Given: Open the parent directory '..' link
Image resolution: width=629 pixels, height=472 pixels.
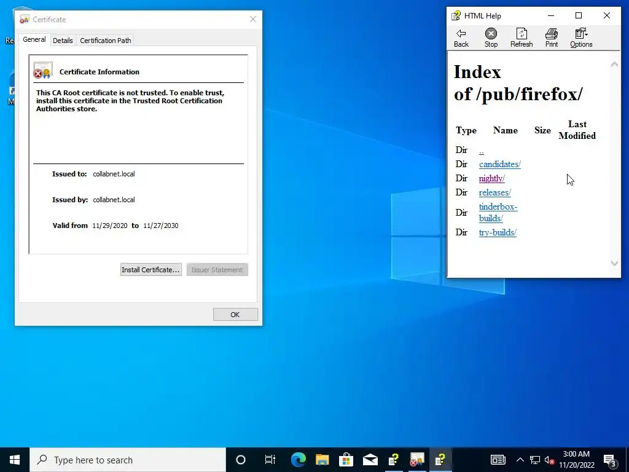Looking at the screenshot, I should tap(482, 150).
